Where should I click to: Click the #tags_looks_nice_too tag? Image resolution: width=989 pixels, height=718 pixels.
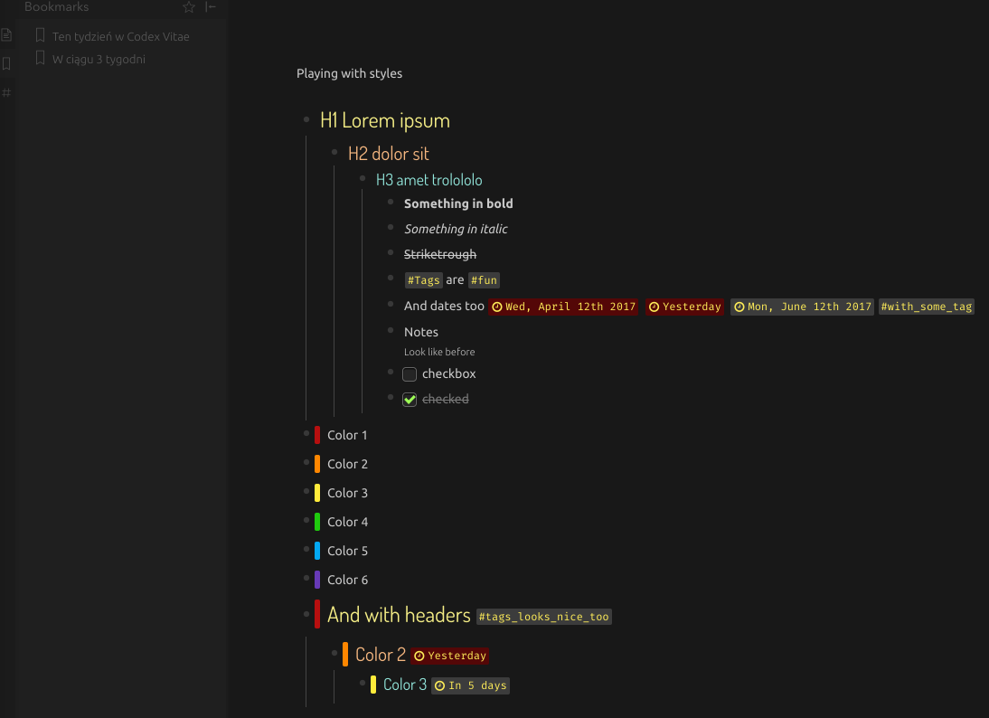(543, 617)
